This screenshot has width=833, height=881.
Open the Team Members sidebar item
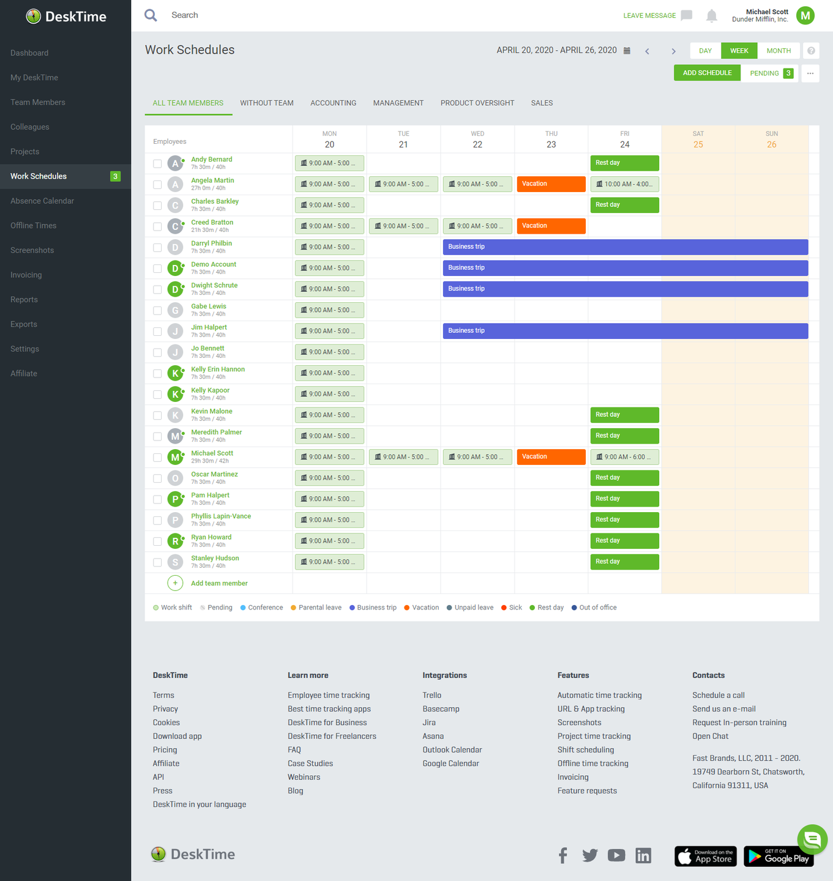tap(38, 102)
